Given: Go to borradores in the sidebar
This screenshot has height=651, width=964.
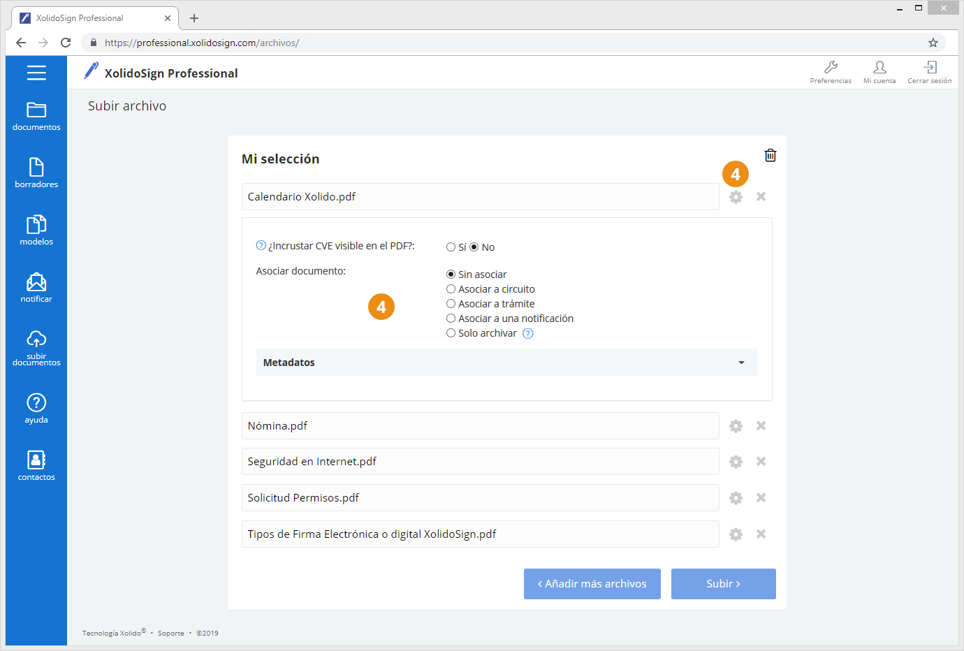Looking at the screenshot, I should 36,173.
